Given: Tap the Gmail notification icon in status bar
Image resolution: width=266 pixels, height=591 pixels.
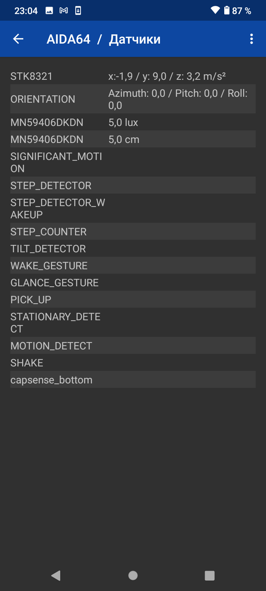Looking at the screenshot, I should (x=64, y=11).
